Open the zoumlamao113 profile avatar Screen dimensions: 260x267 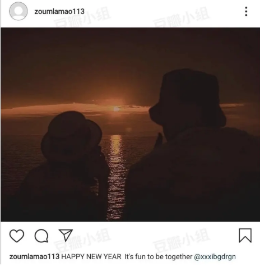point(18,11)
